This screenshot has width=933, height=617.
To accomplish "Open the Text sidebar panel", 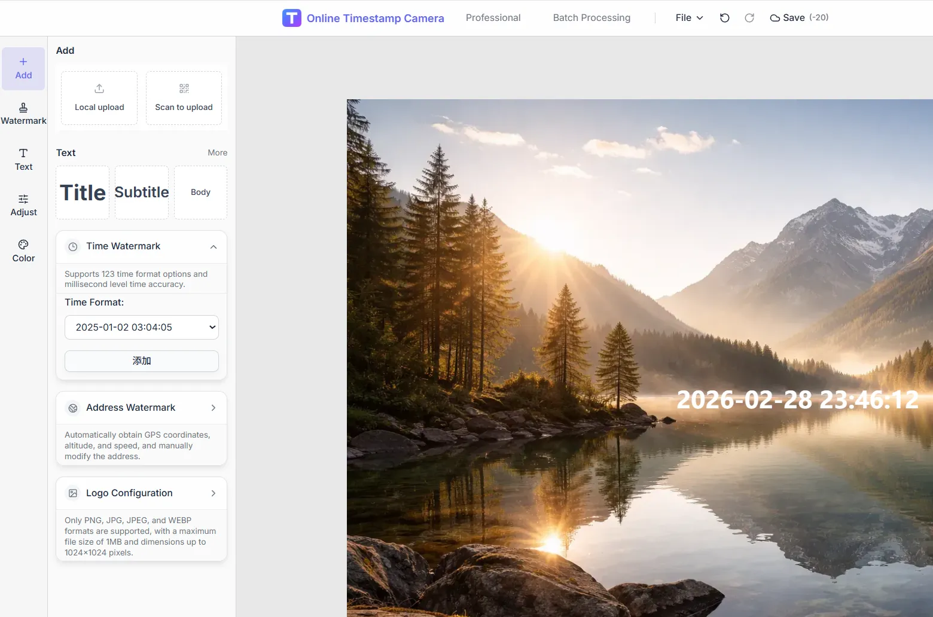I will coord(23,160).
